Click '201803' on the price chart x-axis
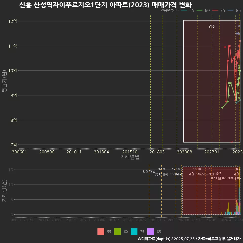Screen dimensions: 243x243 pos(157,152)
